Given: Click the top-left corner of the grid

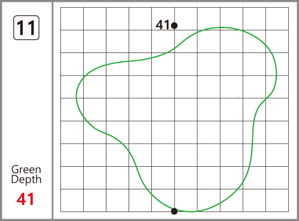Looking at the screenshot, I should [x=60, y=8].
